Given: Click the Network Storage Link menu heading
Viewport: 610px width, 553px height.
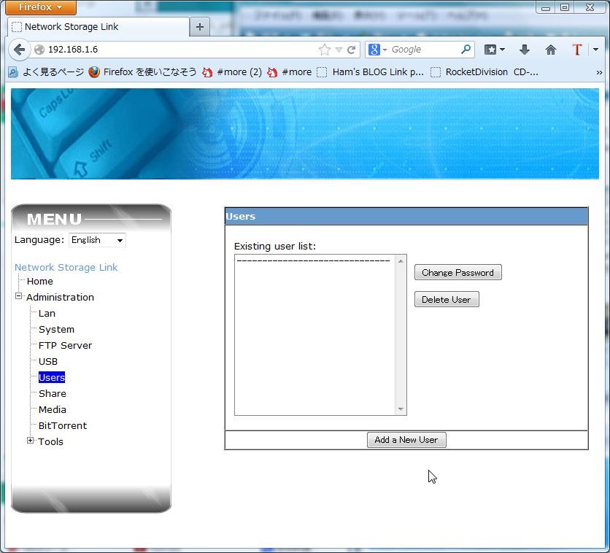Looking at the screenshot, I should (x=66, y=267).
